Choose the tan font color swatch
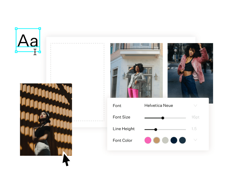Screen dimensions: 228x196 click(x=157, y=140)
